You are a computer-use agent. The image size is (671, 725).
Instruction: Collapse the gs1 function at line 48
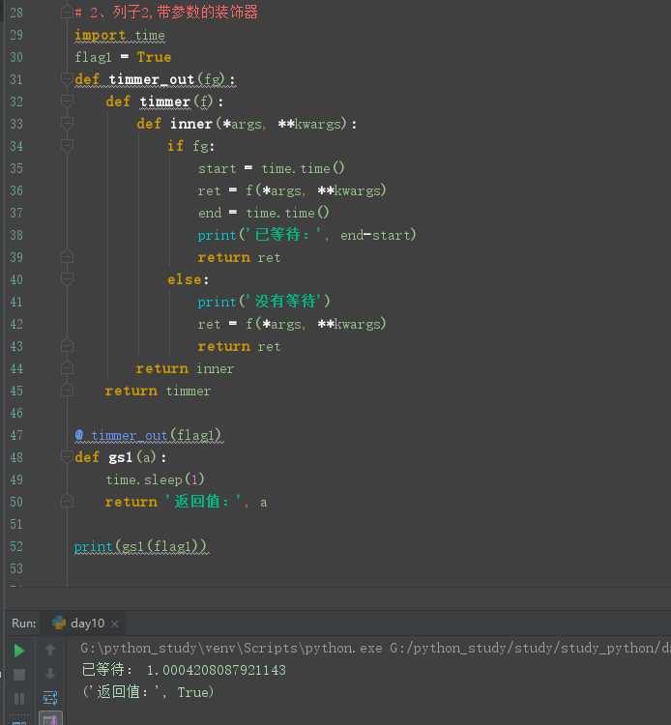click(66, 457)
